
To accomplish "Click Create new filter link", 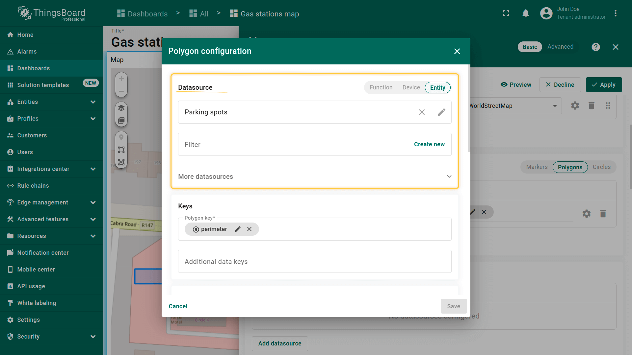I will pyautogui.click(x=429, y=144).
